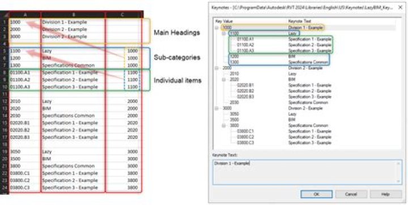Select keynote 02020.B2 in the tree
The width and height of the screenshot is (408, 205).
point(245,91)
